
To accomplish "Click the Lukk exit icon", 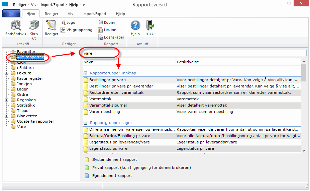I will (149, 26).
